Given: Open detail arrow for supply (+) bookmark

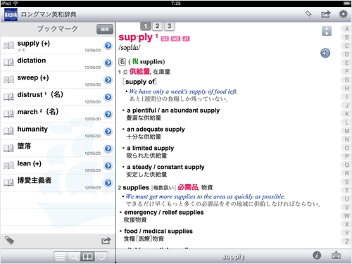Looking at the screenshot, I should point(108,46).
